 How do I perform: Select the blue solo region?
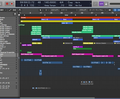click(x=67, y=23)
